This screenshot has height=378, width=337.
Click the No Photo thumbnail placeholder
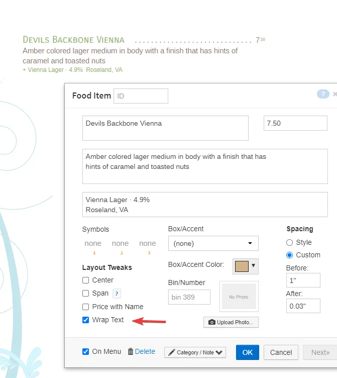239,297
